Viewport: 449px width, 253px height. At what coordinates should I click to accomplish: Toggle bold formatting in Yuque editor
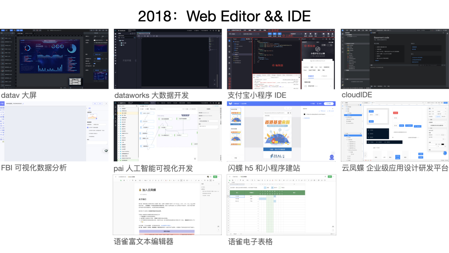[150, 180]
